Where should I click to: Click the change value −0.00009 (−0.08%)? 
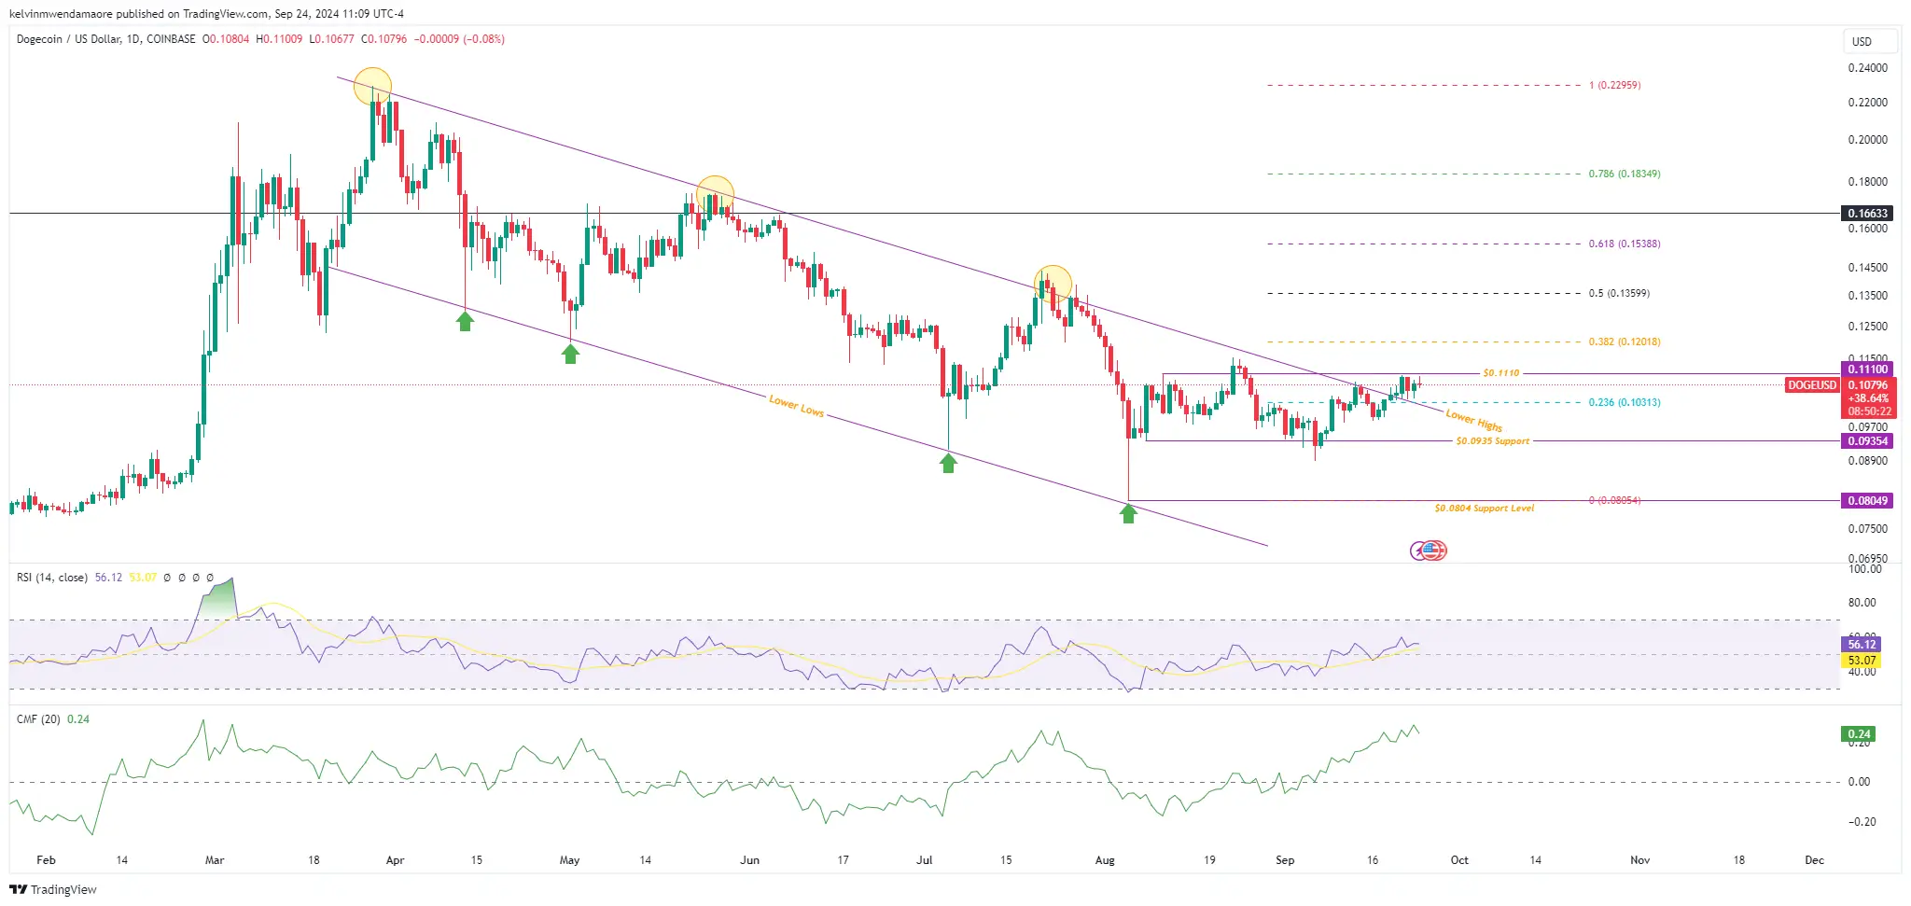pyautogui.click(x=459, y=39)
